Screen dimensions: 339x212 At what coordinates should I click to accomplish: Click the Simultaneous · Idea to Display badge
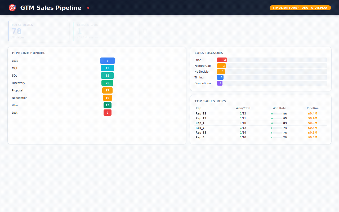[300, 8]
